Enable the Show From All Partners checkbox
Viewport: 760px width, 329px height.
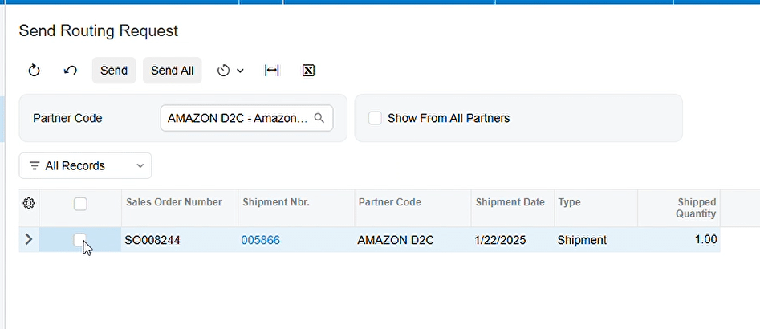[x=375, y=118]
